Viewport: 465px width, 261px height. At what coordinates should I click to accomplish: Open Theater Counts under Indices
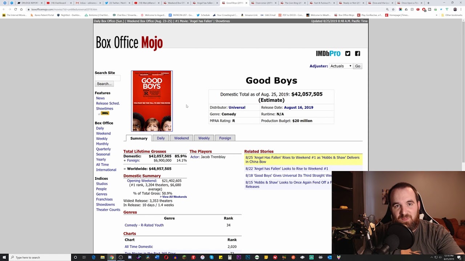click(x=108, y=210)
